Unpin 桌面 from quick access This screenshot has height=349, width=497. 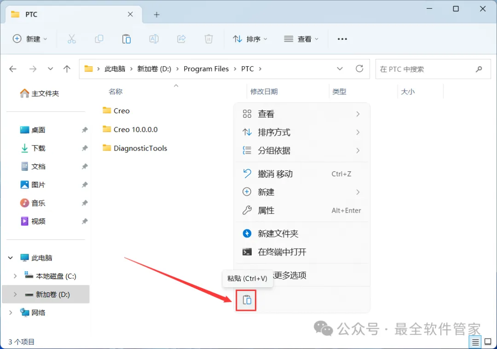(x=85, y=130)
